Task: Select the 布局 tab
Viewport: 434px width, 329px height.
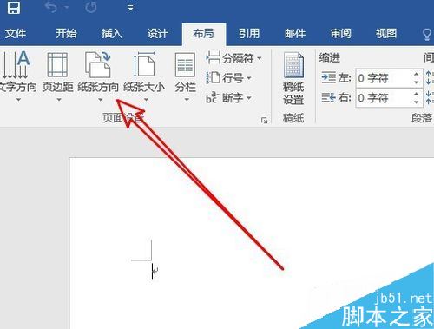Action: pos(204,34)
